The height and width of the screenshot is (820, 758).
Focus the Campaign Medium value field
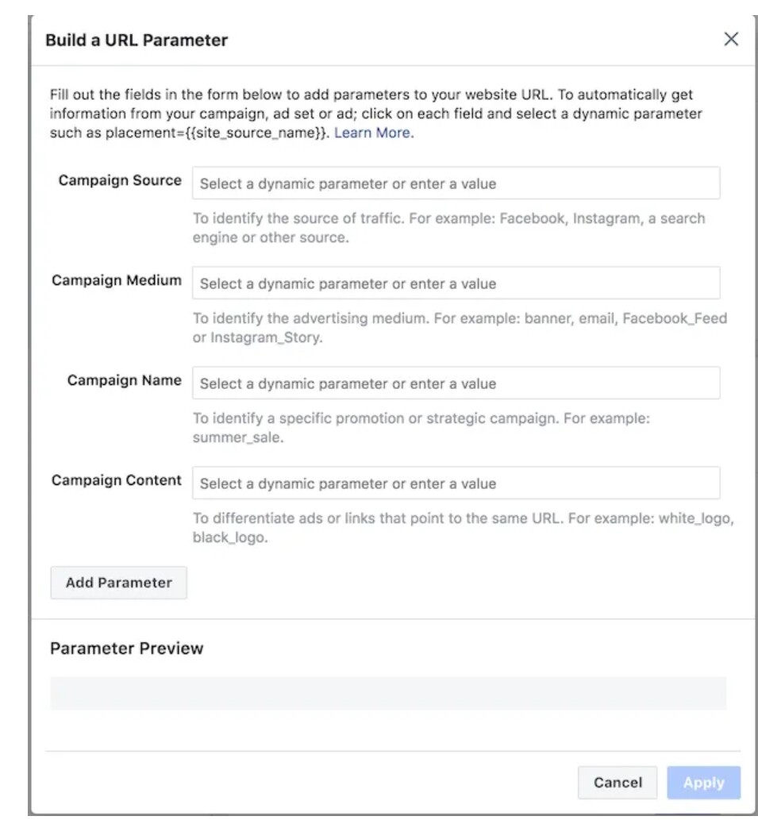point(456,283)
